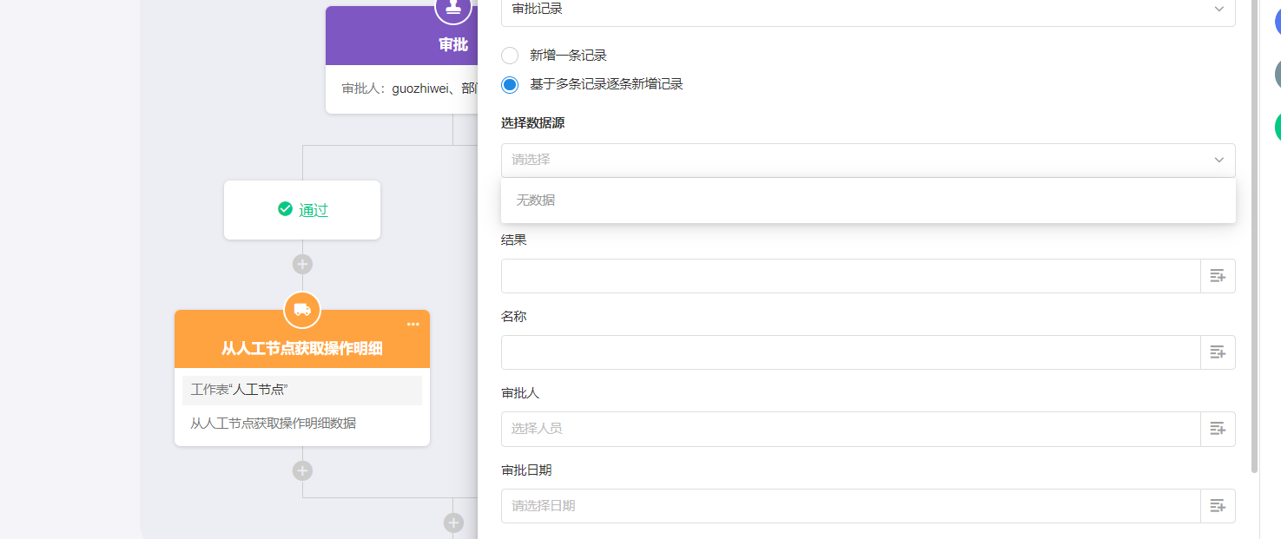
Task: Click 从人工节点获取操作明细 node title
Action: click(301, 348)
